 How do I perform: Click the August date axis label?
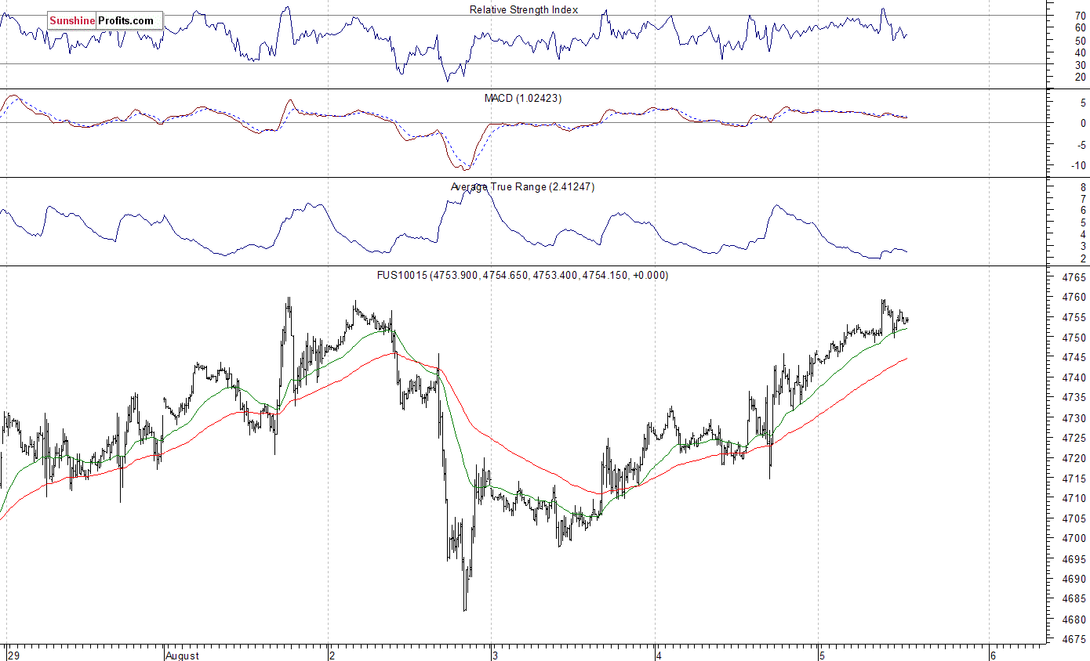183,655
